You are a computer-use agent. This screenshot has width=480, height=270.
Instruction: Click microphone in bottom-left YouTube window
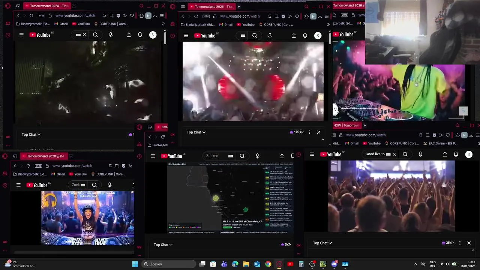(x=109, y=185)
